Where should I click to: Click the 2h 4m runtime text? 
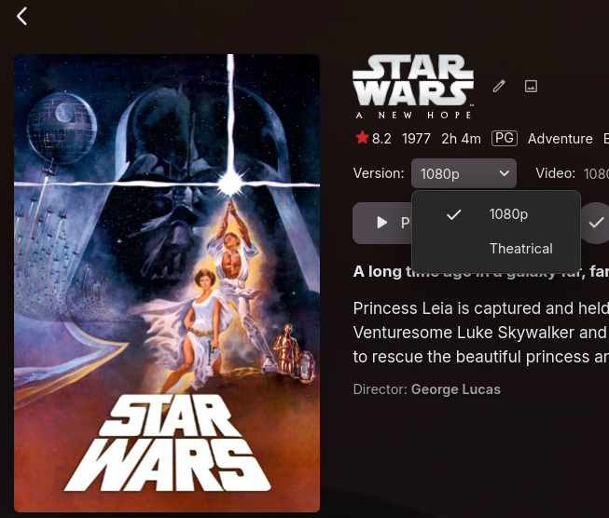(461, 139)
